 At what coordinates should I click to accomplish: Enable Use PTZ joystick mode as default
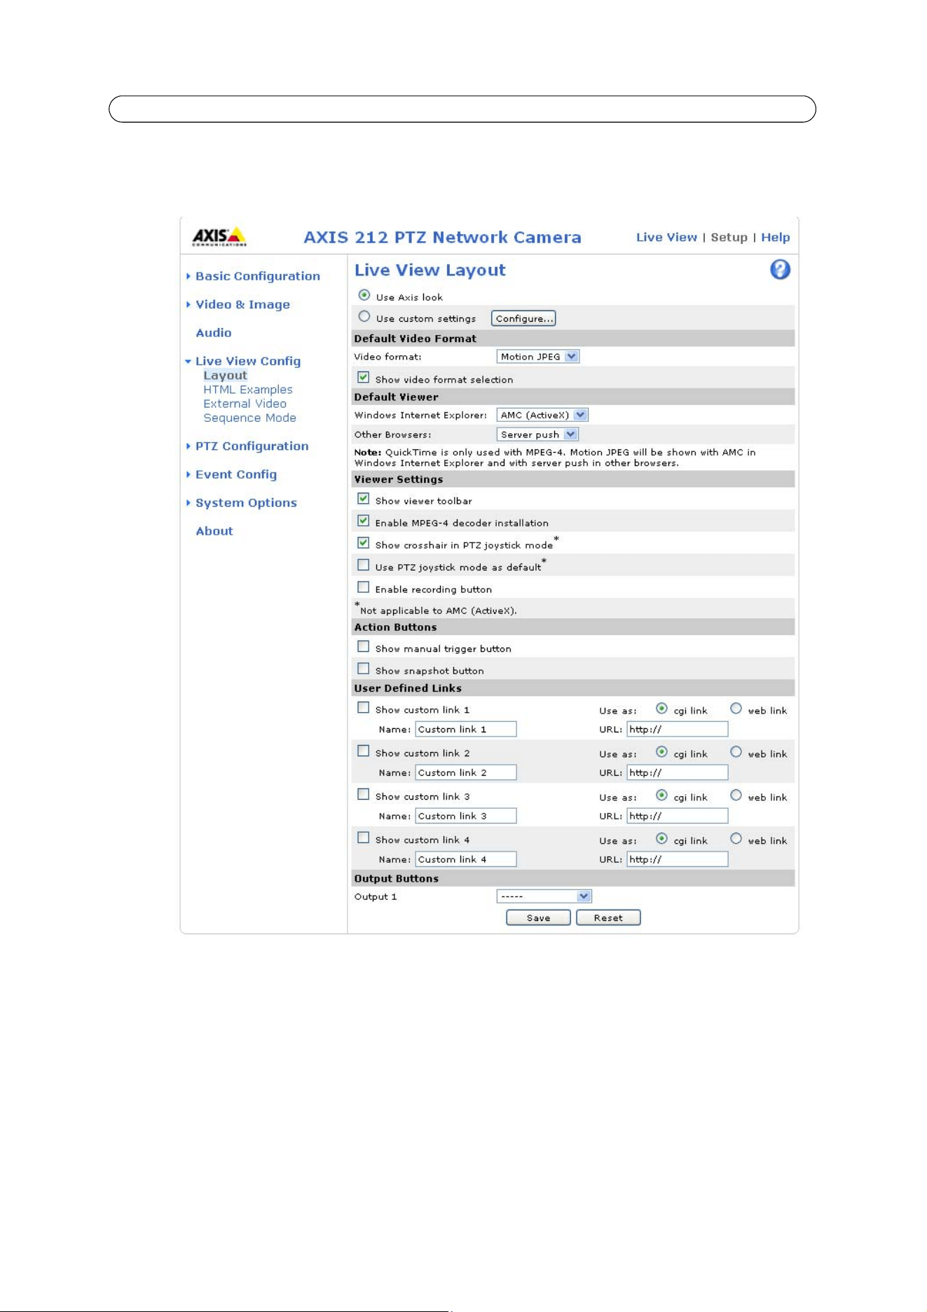pyautogui.click(x=363, y=565)
